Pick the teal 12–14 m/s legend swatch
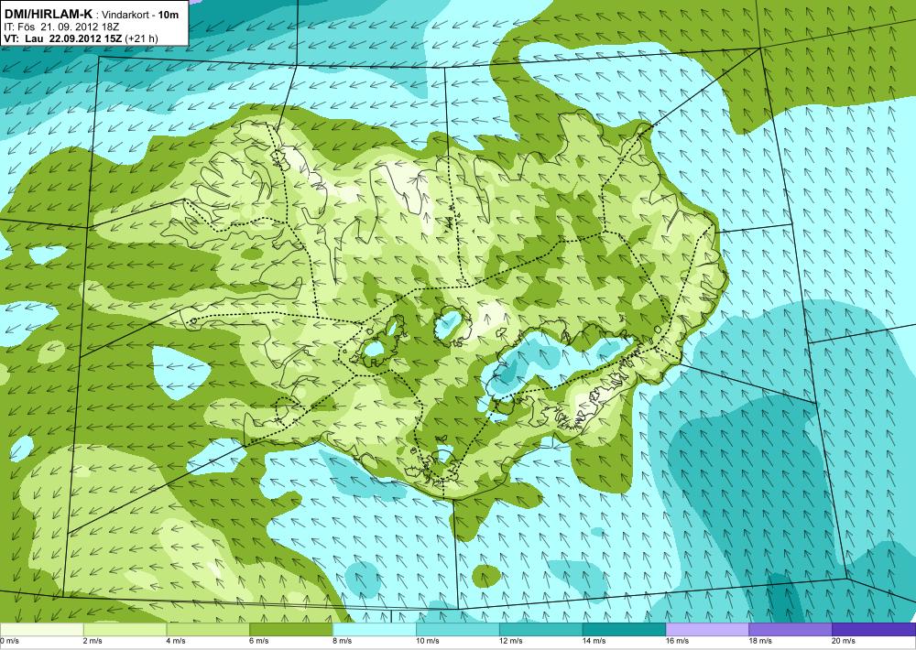 541,630
